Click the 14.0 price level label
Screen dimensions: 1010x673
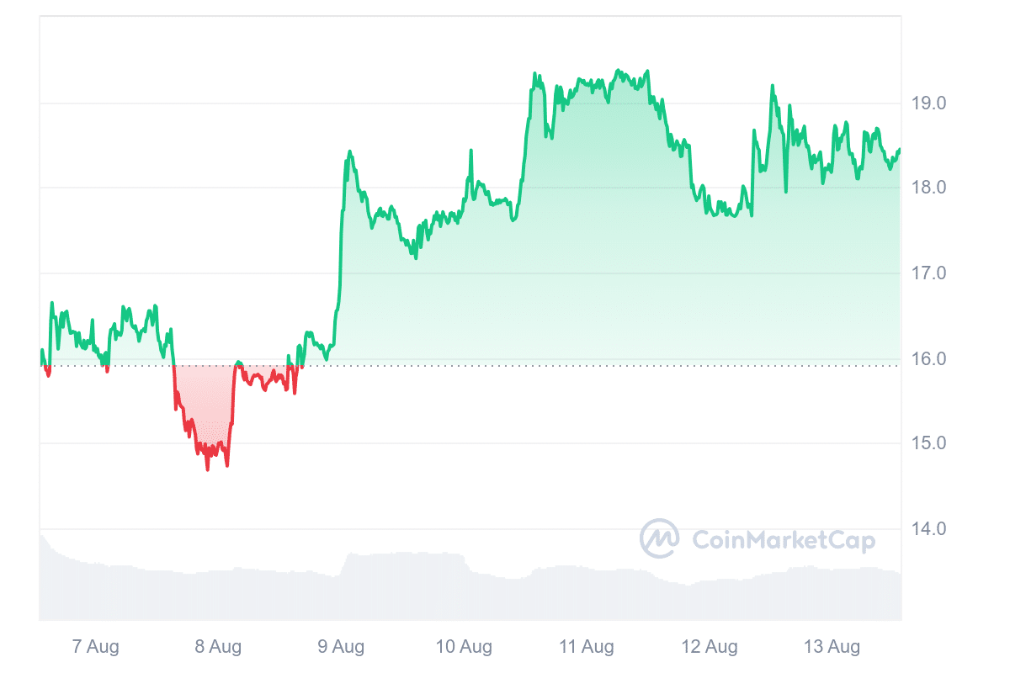click(929, 529)
